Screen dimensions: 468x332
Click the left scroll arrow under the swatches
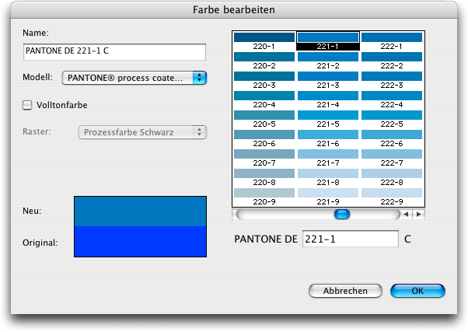click(406, 214)
